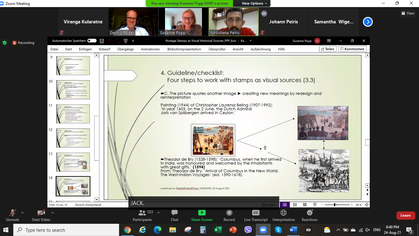
Task: Open Chrome from the taskbar
Action: [127, 230]
